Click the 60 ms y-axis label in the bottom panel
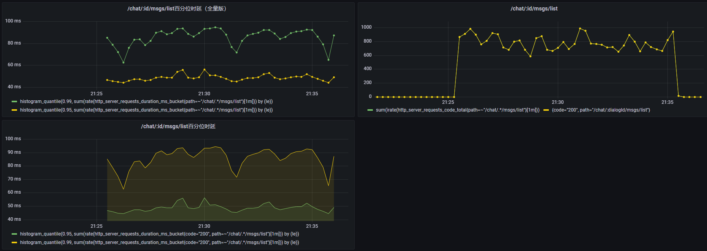Image resolution: width=707 pixels, height=251 pixels. point(14,192)
